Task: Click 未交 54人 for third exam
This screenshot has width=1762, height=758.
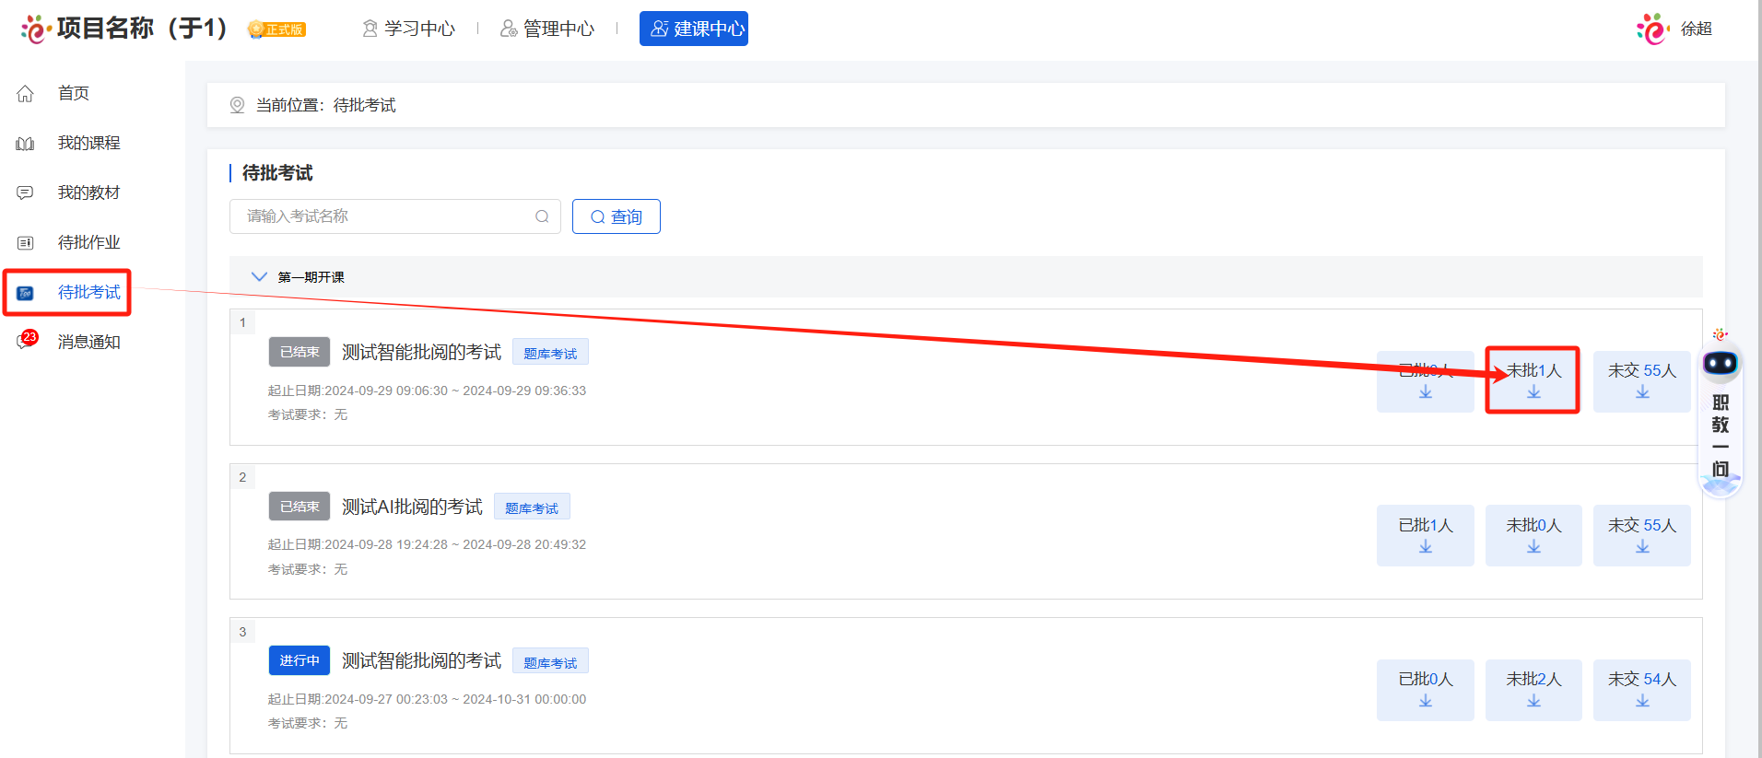Action: coord(1641,689)
